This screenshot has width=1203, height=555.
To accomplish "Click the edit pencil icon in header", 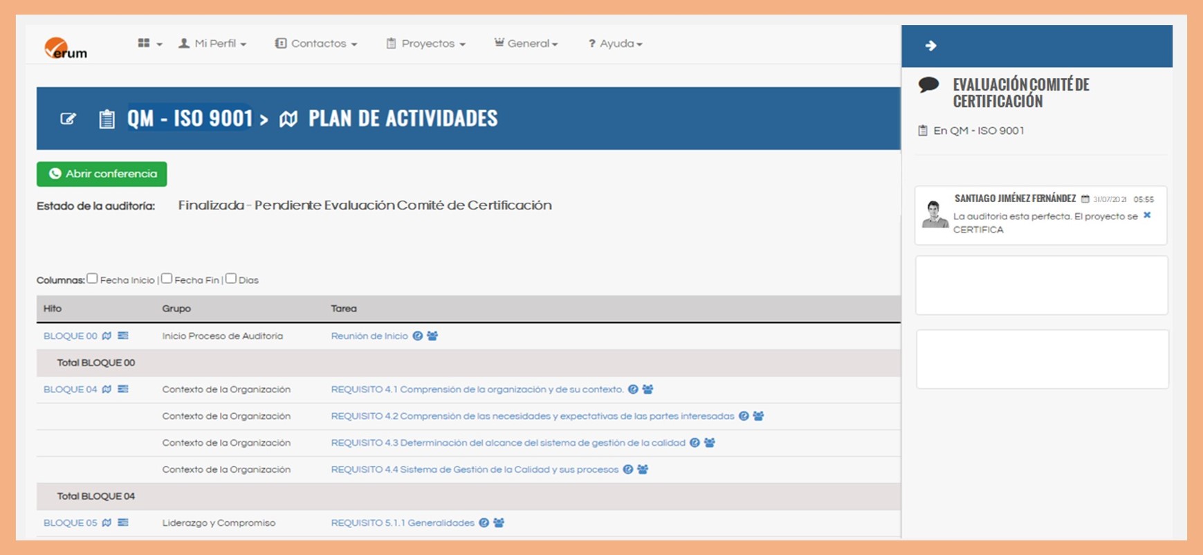I will [68, 118].
